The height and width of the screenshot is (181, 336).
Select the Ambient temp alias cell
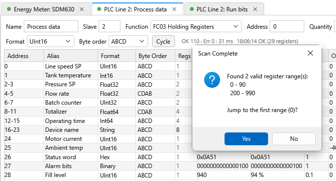tap(71, 148)
